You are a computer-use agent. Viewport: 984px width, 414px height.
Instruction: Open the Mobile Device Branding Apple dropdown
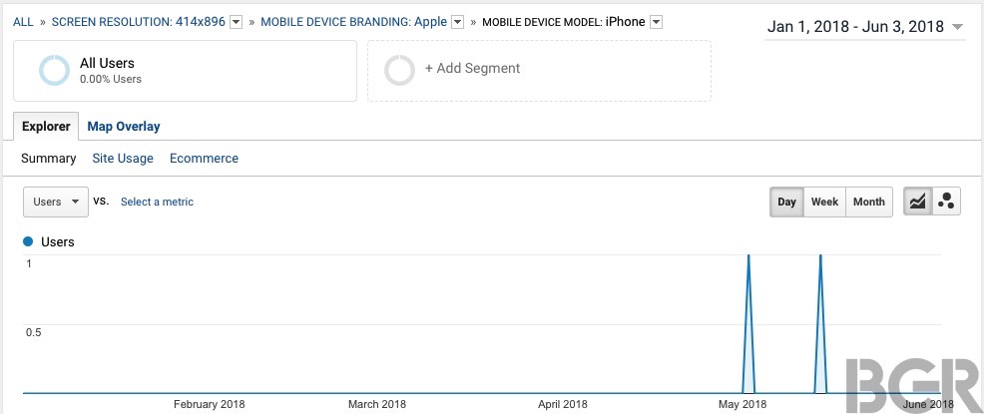[458, 22]
